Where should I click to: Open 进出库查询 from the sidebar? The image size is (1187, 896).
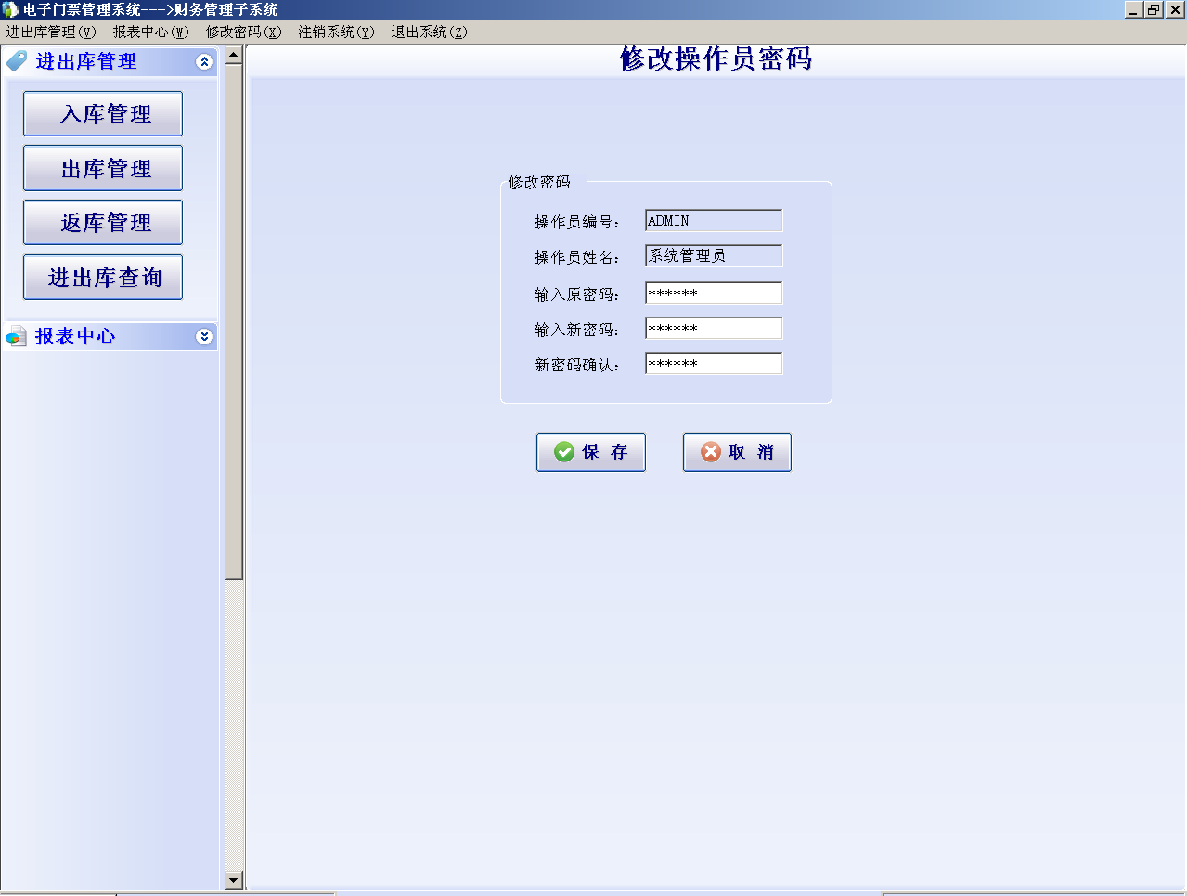coord(102,277)
